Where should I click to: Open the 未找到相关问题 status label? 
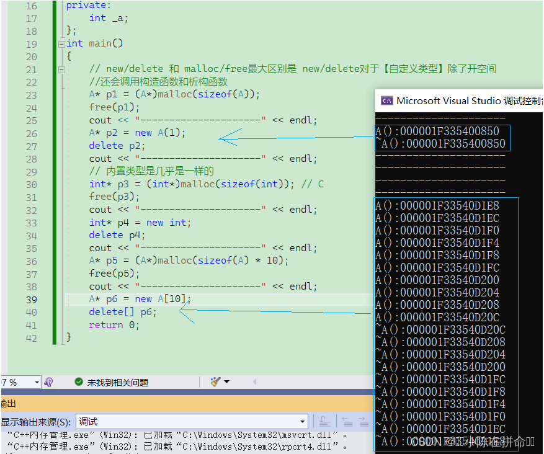coord(118,383)
